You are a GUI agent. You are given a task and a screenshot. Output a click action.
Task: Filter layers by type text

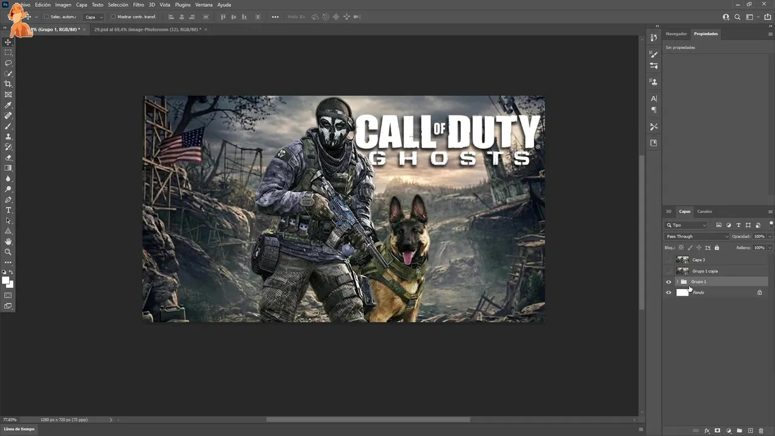click(x=738, y=225)
